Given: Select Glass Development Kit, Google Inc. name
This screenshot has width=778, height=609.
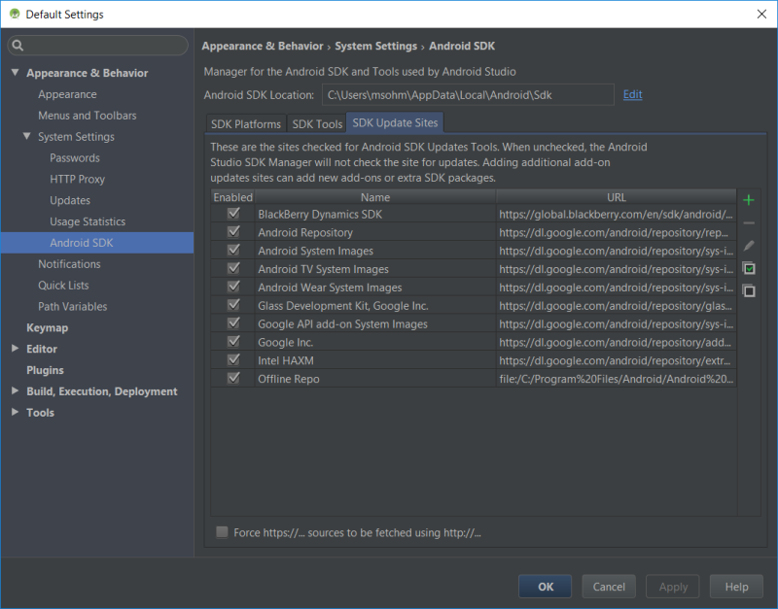Looking at the screenshot, I should tap(375, 306).
